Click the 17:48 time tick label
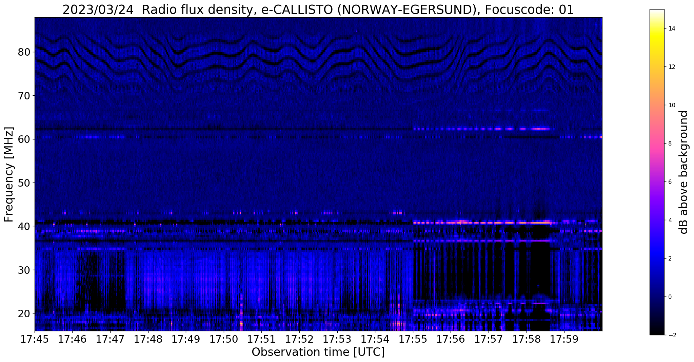This screenshot has height=362, width=694. click(x=148, y=339)
